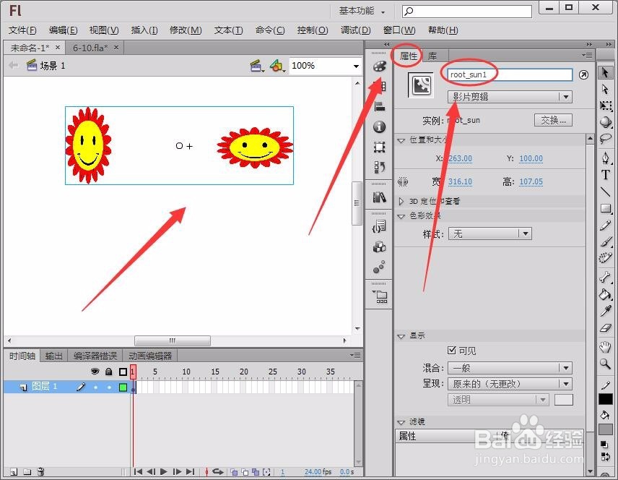Pick the Text tool
Viewport: 618px width, 480px height.
click(606, 173)
